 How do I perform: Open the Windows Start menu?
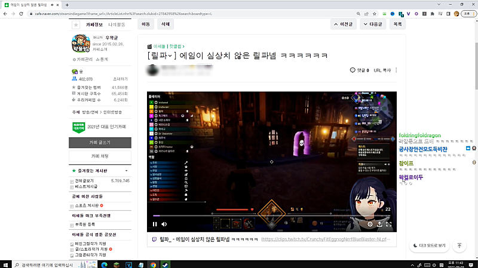[5, 265]
